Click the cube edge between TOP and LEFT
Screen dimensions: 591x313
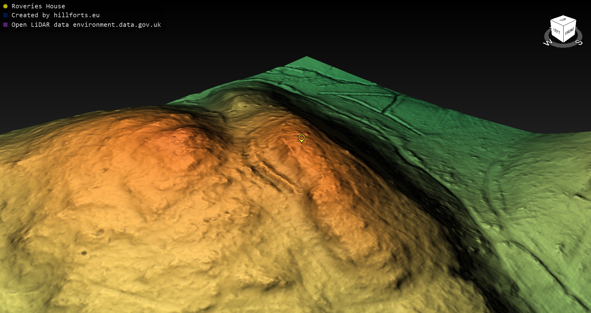[557, 22]
